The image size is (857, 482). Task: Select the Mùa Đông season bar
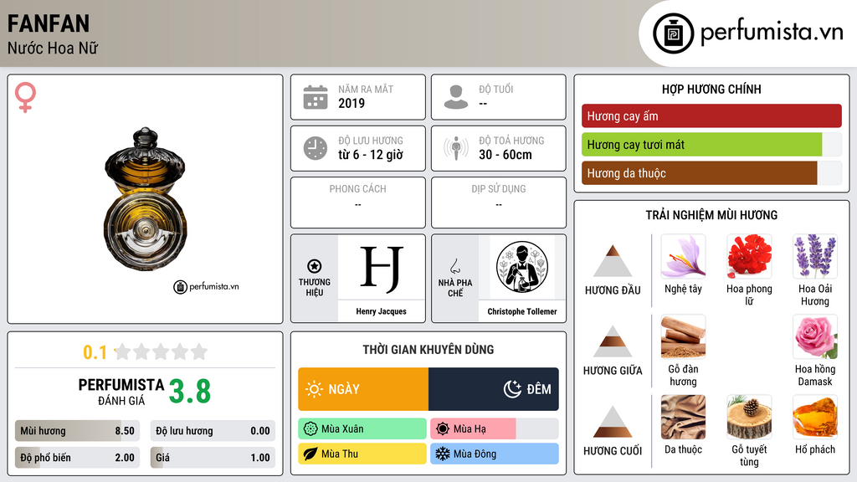(495, 454)
